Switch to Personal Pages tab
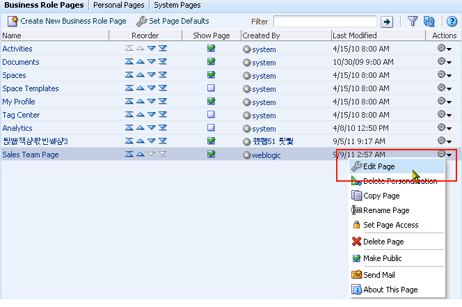This screenshot has width=462, height=307. [x=118, y=5]
